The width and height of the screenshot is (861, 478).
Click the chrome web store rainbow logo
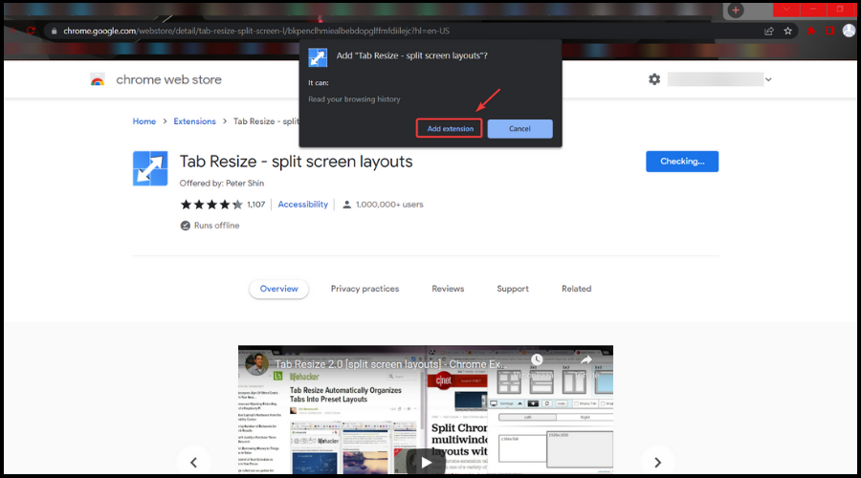(x=98, y=80)
